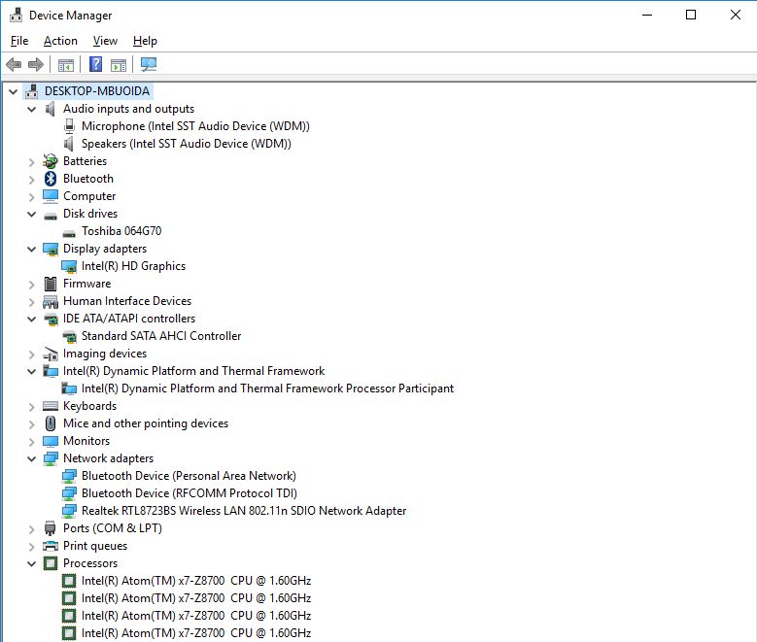757x642 pixels.
Task: Click the Device Manager title bar icon
Action: click(16, 16)
